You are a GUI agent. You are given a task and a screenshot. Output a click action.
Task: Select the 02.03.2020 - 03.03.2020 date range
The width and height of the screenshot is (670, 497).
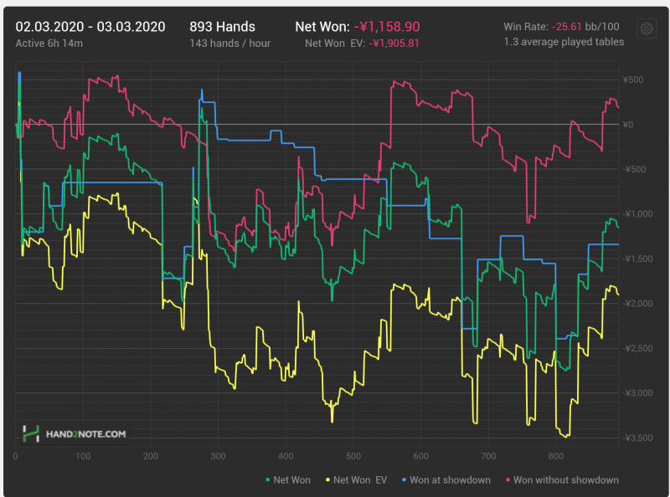click(x=90, y=27)
